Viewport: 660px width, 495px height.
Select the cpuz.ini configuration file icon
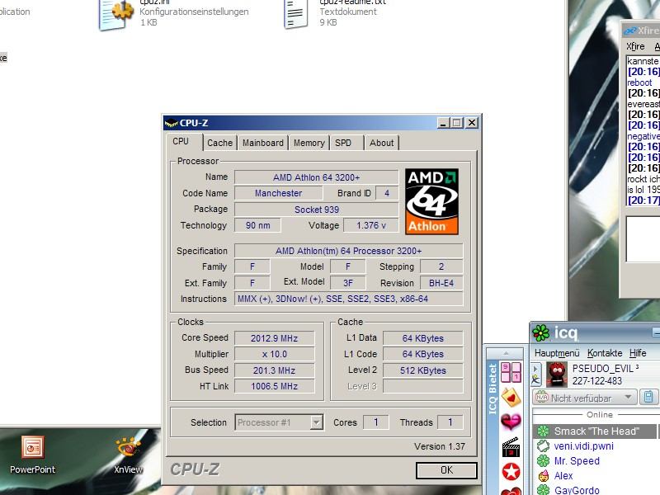(x=116, y=14)
